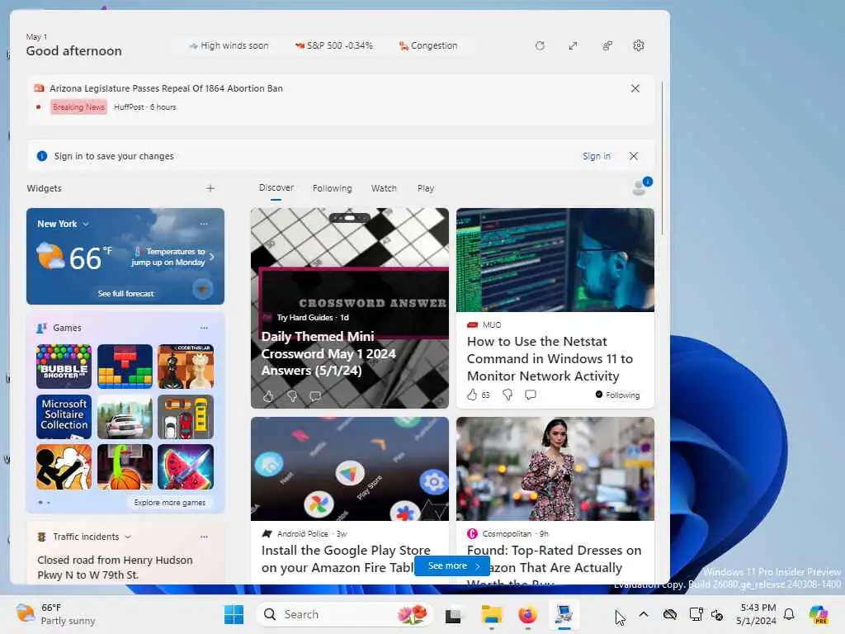Launch the block puzzle game tile
This screenshot has height=634, width=845.
tap(125, 367)
